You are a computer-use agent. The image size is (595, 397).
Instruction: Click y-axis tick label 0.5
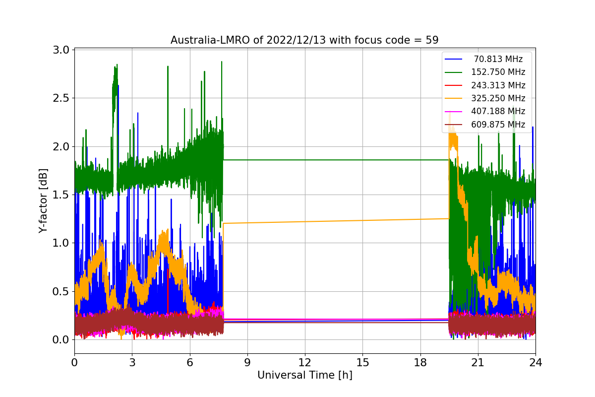61,291
